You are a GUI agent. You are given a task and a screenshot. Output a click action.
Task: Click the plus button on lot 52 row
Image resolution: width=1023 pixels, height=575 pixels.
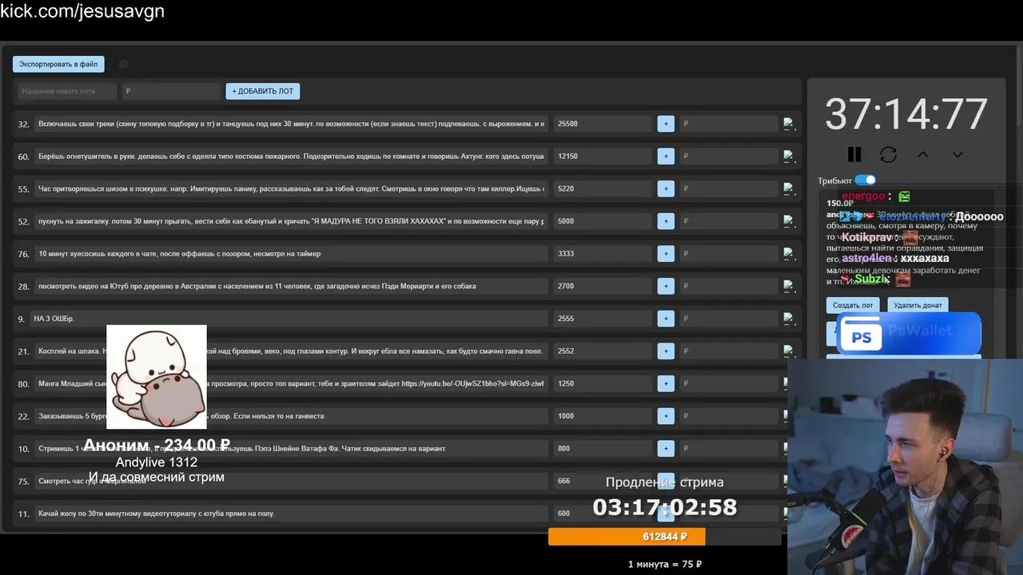coord(666,221)
